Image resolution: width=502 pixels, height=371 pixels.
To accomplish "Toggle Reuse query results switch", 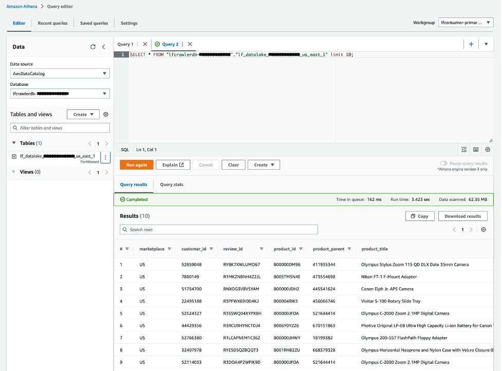I will pos(443,163).
